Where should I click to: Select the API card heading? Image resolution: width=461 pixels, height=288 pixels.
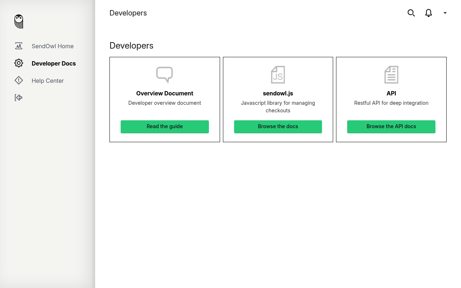pos(391,93)
